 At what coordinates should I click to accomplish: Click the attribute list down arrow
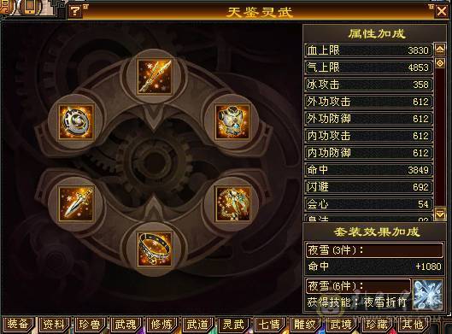click(x=440, y=214)
